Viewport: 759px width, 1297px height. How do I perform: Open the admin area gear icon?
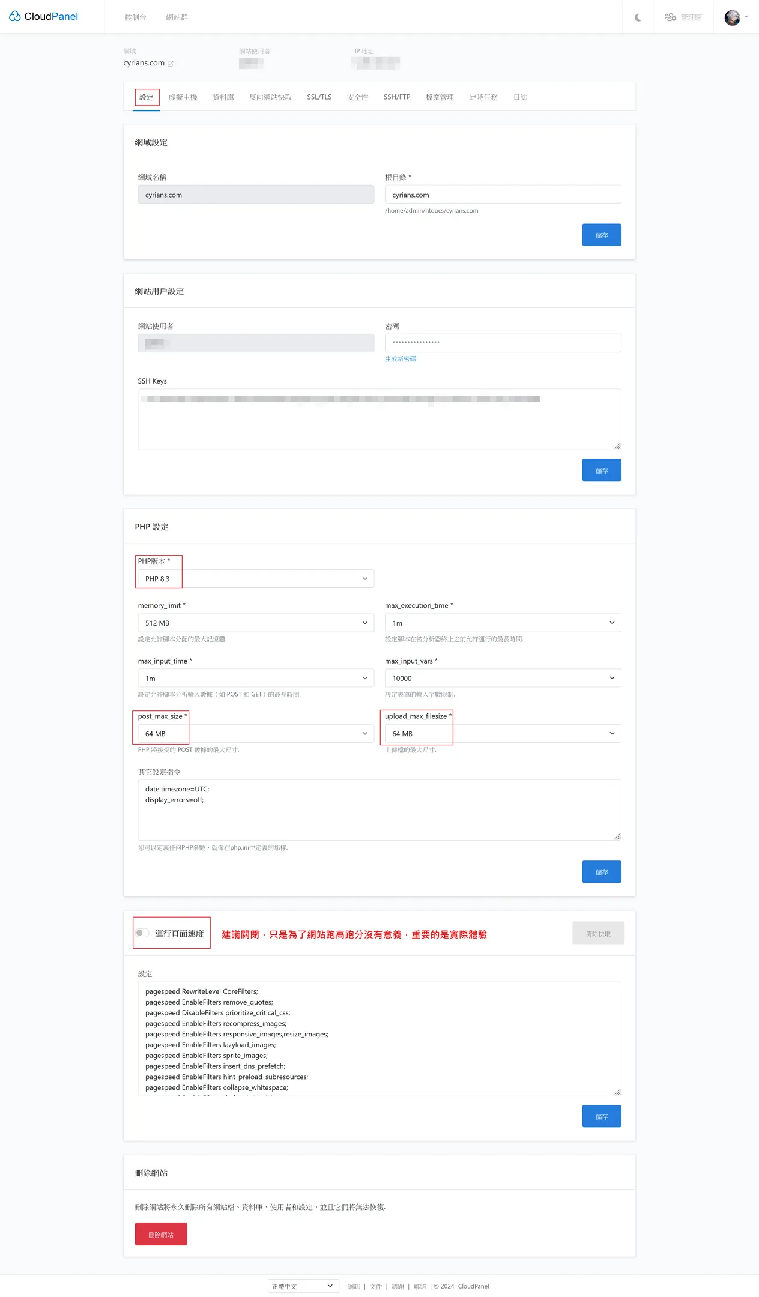671,17
